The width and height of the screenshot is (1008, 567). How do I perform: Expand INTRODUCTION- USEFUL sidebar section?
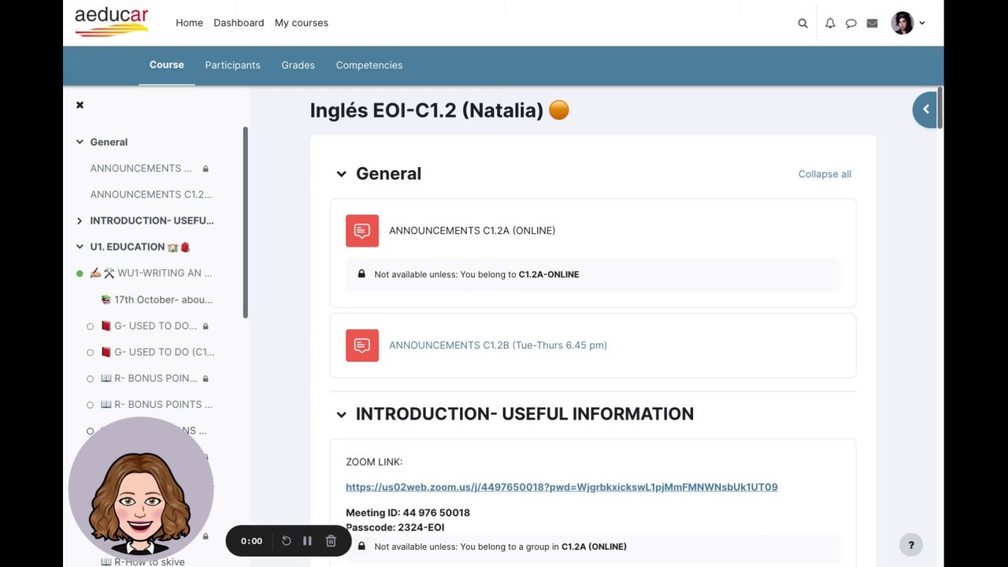coord(80,220)
